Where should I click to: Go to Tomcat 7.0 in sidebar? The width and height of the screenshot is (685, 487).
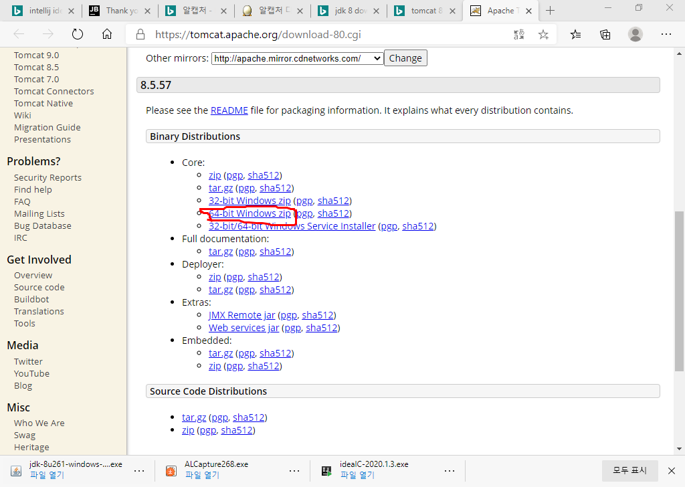(x=36, y=80)
